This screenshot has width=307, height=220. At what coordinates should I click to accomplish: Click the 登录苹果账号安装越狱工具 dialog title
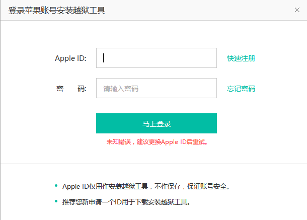click(x=57, y=10)
